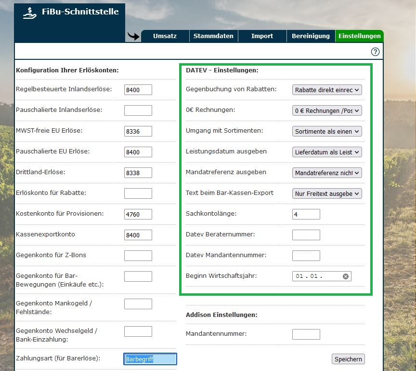Screen dimensions: 416x371
Task: Expand the Text beim Bar-Kassen-Export dropdown
Action: point(327,193)
